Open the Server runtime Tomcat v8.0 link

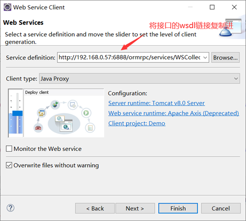(157, 103)
